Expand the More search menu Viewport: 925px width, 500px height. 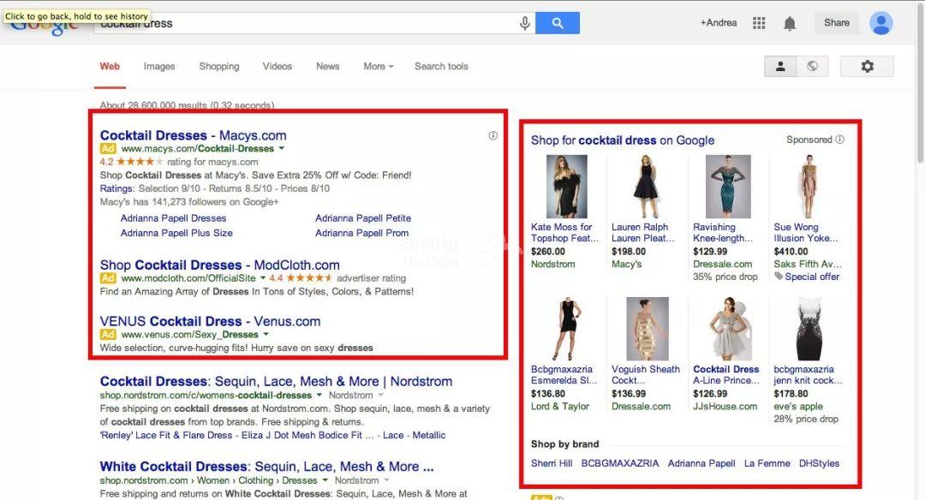(x=379, y=66)
